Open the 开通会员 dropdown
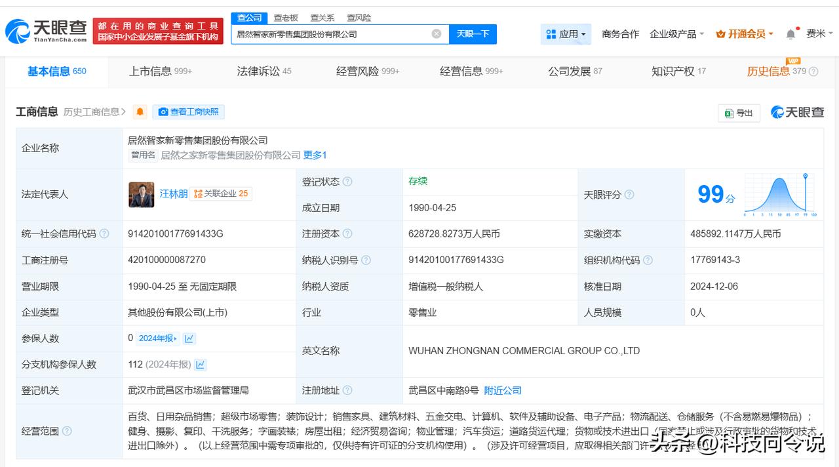The height and width of the screenshot is (467, 839). [x=745, y=34]
